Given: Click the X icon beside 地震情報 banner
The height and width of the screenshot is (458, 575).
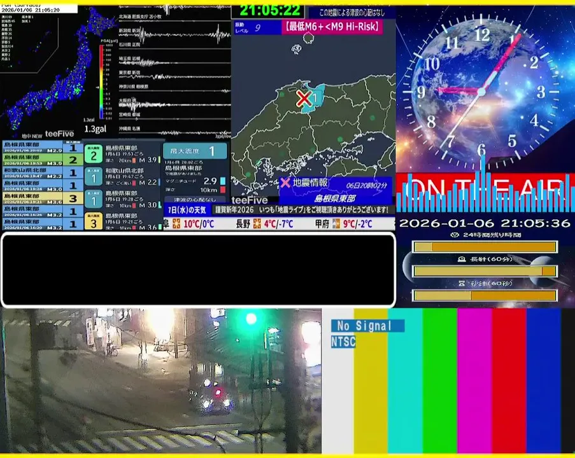Looking at the screenshot, I should [x=285, y=183].
